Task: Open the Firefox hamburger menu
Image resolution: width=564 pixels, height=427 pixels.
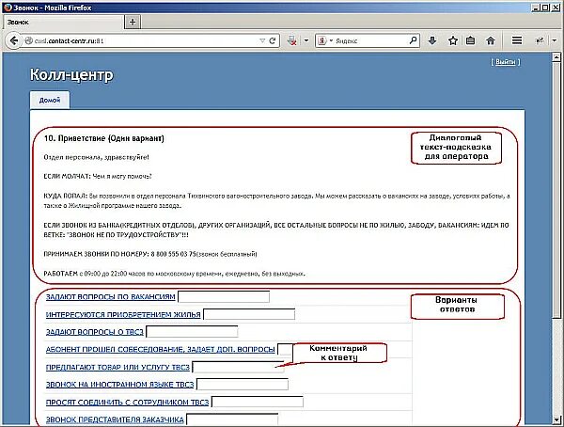Action: (517, 40)
